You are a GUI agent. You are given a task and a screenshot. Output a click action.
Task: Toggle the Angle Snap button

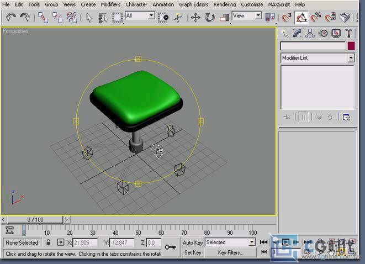tap(301, 18)
